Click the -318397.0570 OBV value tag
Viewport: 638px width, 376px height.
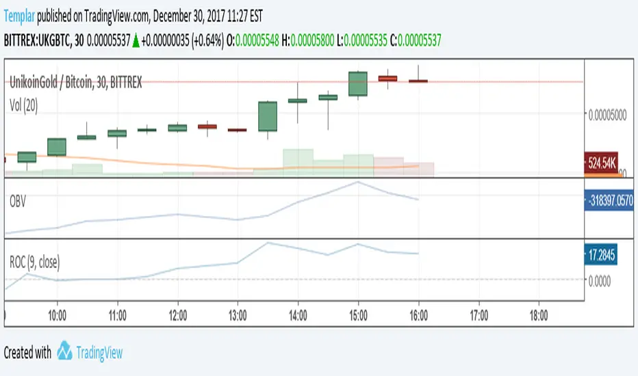pyautogui.click(x=609, y=200)
